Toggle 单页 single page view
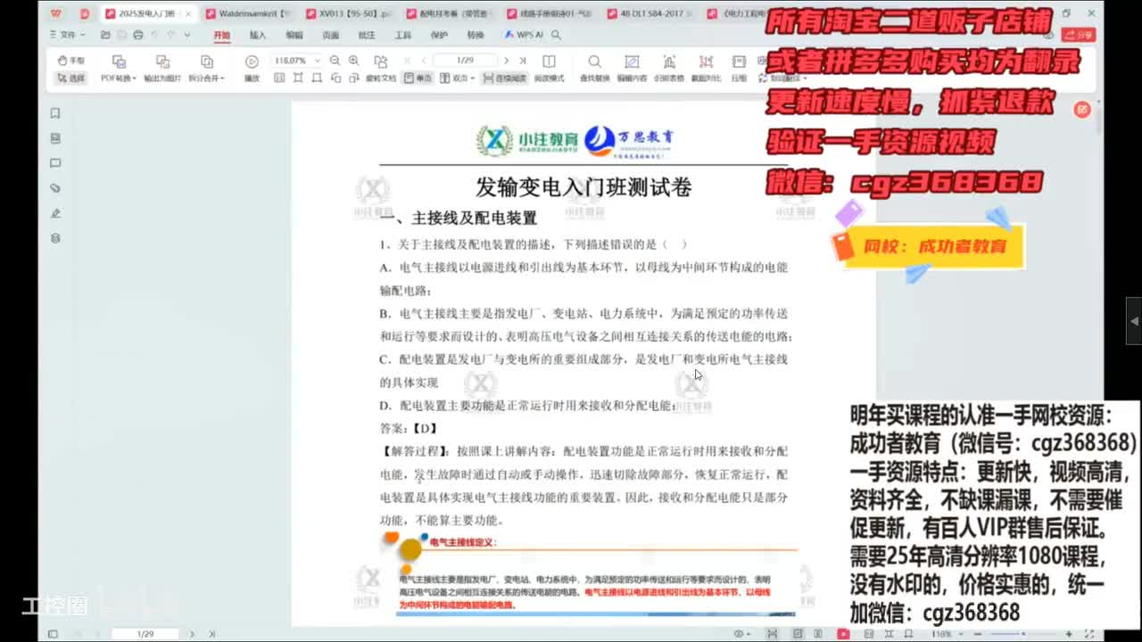 pos(418,78)
